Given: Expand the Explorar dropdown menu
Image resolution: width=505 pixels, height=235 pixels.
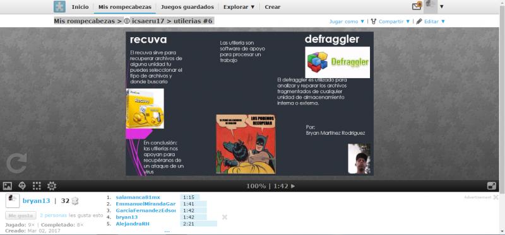Looking at the screenshot, I should (x=239, y=7).
